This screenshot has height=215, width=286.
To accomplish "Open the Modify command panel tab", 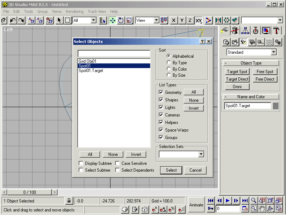I will [x=235, y=30].
